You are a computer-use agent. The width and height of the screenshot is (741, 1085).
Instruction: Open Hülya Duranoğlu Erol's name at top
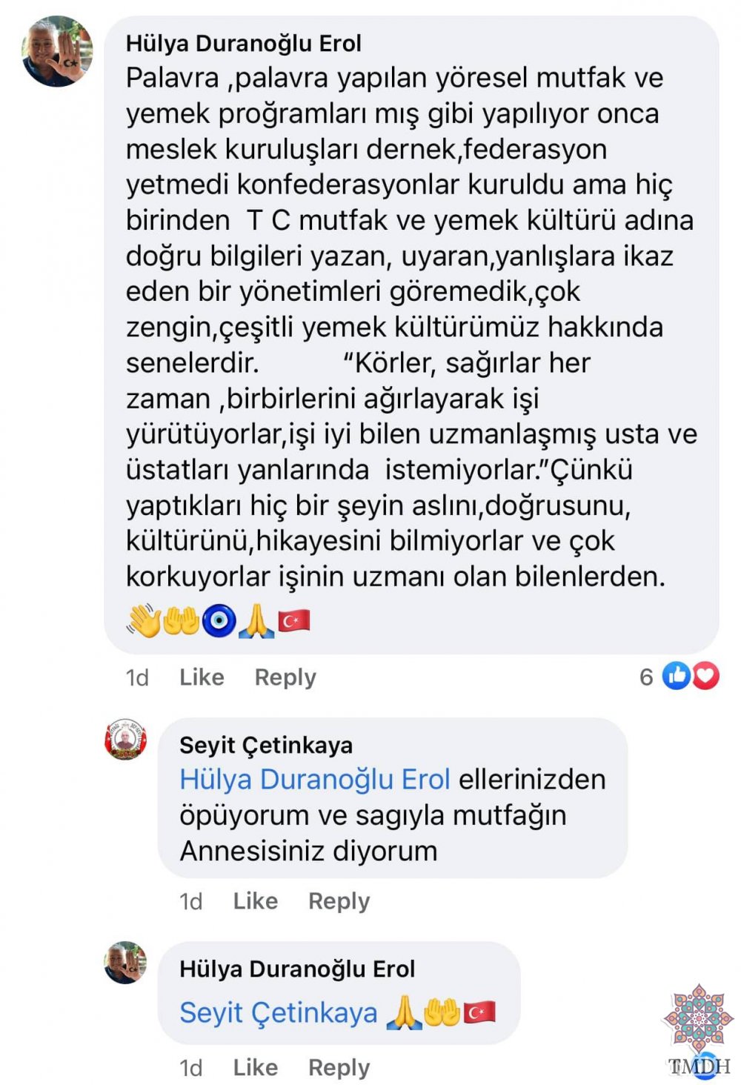tap(244, 43)
